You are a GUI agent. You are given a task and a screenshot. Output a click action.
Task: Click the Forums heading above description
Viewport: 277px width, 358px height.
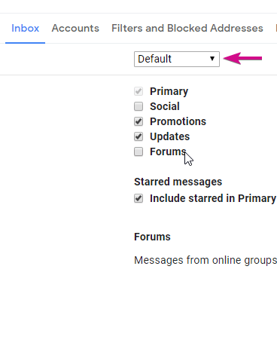[x=152, y=237]
